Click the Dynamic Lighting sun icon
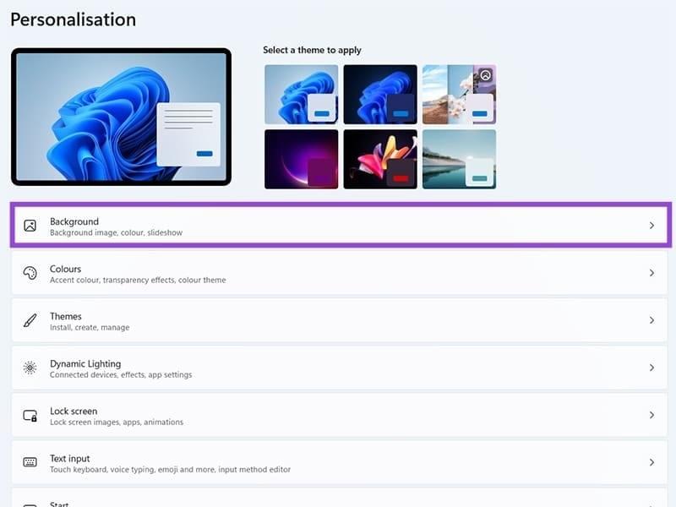Screen dimensions: 676x507 31,368
